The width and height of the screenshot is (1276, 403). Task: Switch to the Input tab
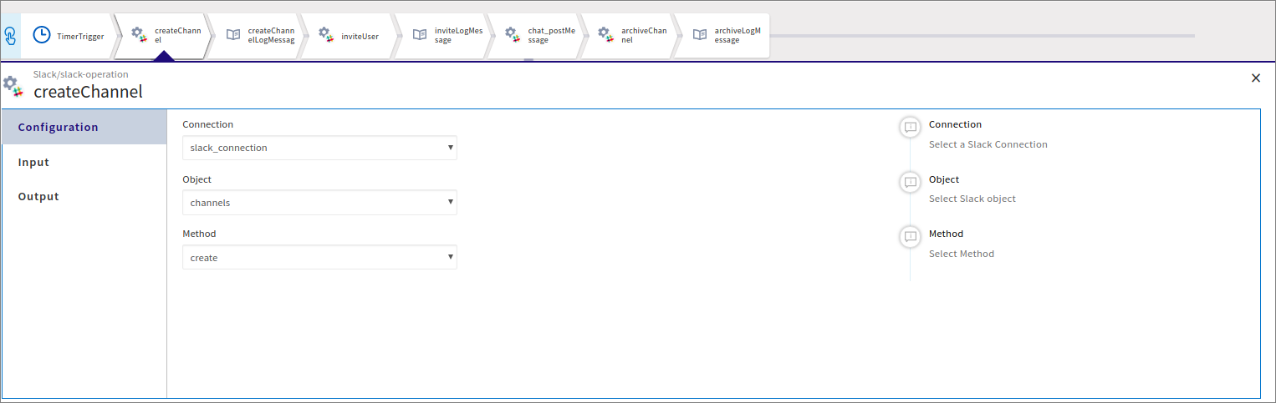tap(84, 162)
